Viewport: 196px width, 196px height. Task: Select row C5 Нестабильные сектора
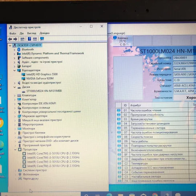pos(146,177)
